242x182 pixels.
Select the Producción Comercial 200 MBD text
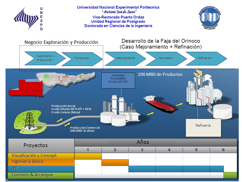[x=85, y=129]
